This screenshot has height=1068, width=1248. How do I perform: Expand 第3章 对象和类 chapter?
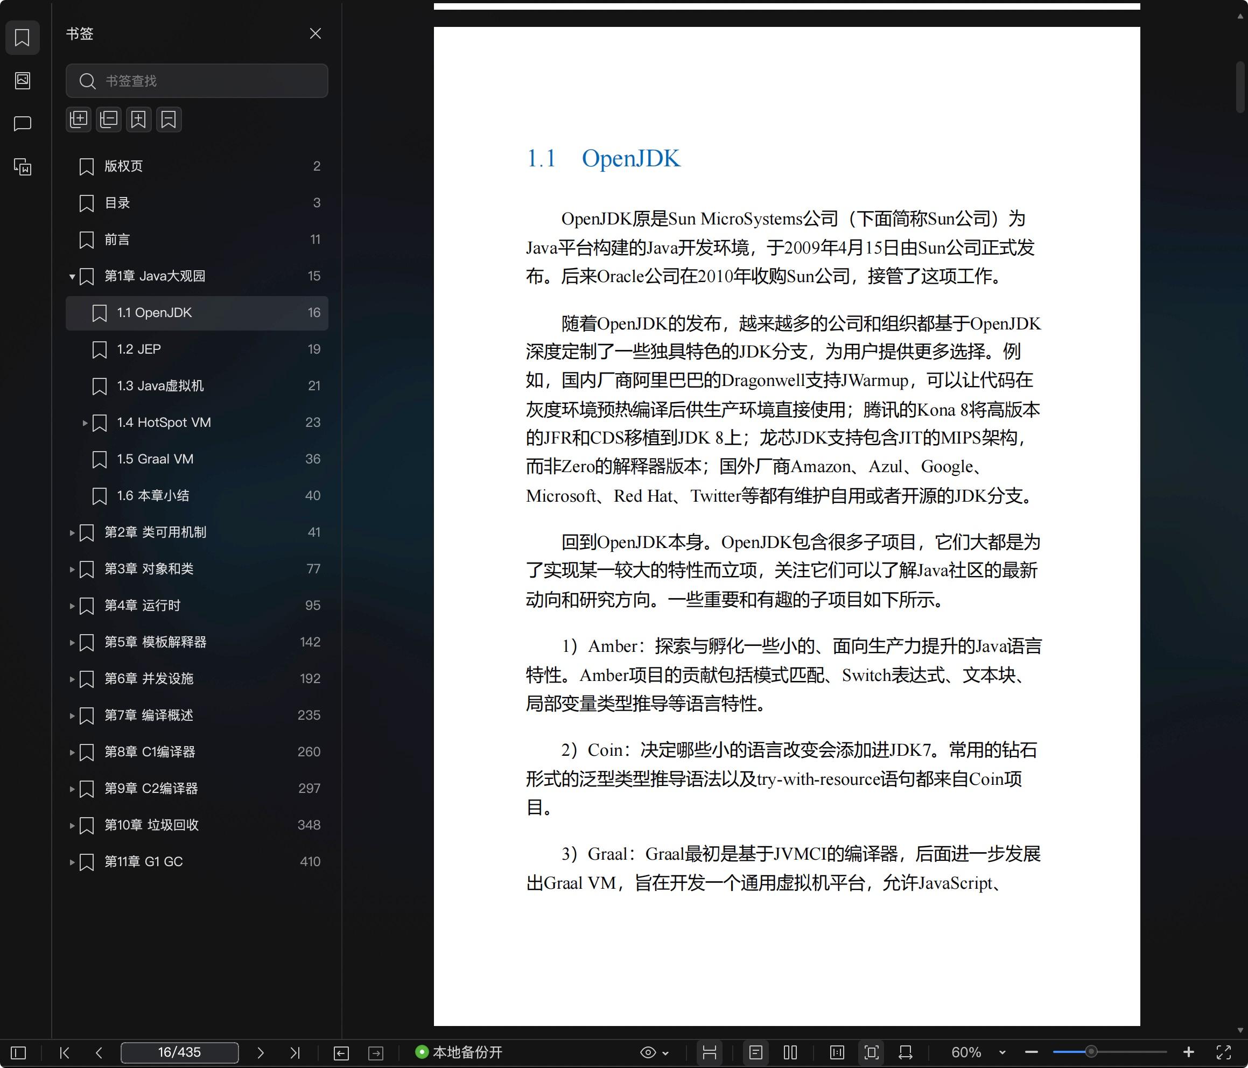point(72,569)
